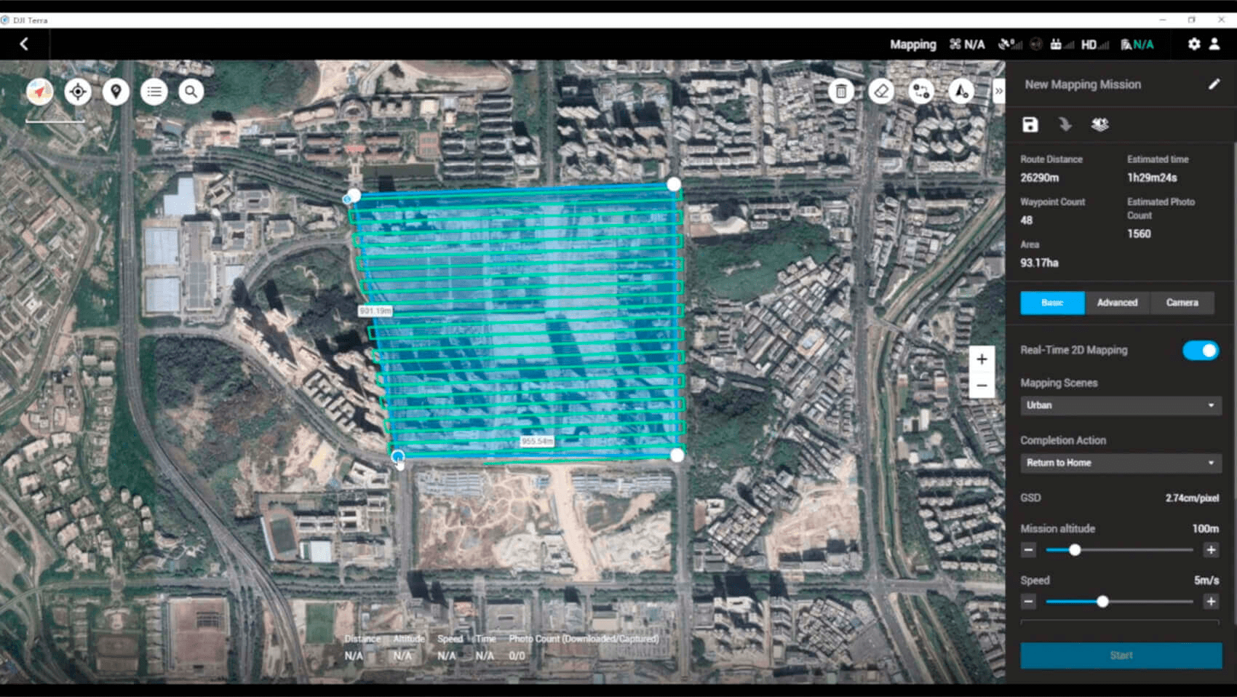Collapse the toolbar with the double-chevron
This screenshot has height=697, width=1237.
point(998,92)
